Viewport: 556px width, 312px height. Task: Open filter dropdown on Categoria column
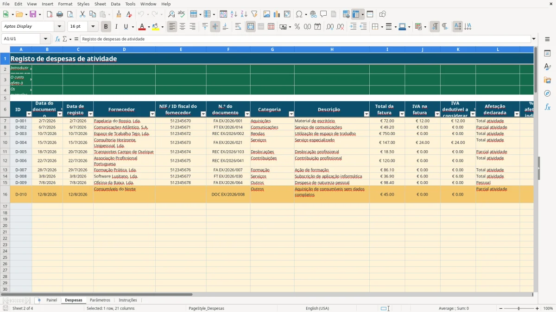point(291,114)
